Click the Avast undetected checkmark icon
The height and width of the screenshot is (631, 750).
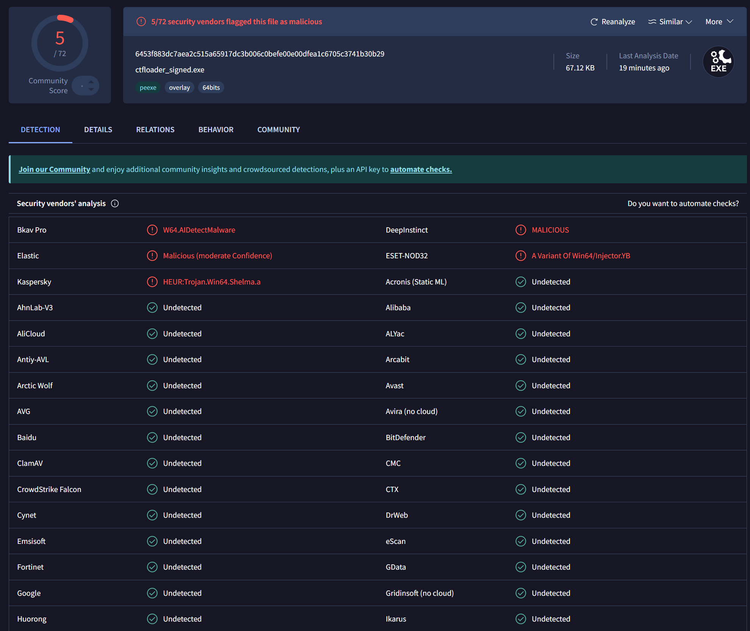pyautogui.click(x=520, y=386)
